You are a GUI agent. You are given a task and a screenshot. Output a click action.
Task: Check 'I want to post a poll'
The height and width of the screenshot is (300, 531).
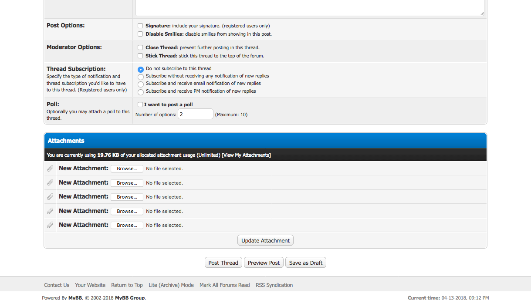click(x=140, y=104)
